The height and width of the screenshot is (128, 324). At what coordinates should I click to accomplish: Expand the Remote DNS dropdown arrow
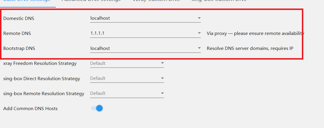(x=199, y=33)
